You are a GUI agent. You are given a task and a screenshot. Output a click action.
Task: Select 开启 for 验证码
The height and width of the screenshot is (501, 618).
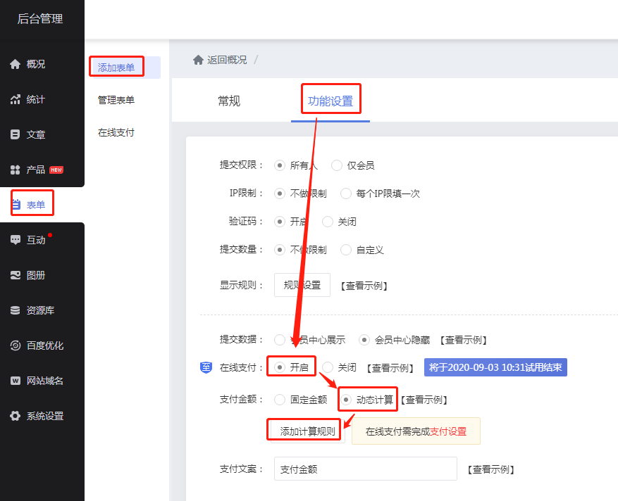[x=280, y=222]
